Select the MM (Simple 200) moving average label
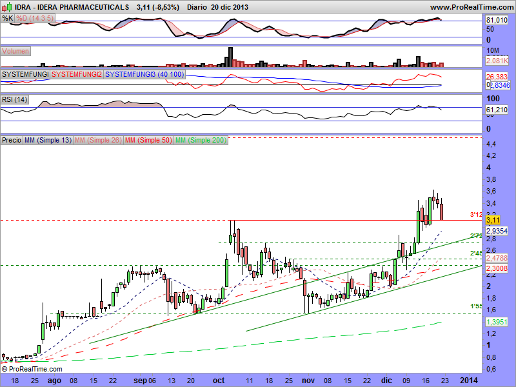This screenshot has height=387, width=516. 201,140
